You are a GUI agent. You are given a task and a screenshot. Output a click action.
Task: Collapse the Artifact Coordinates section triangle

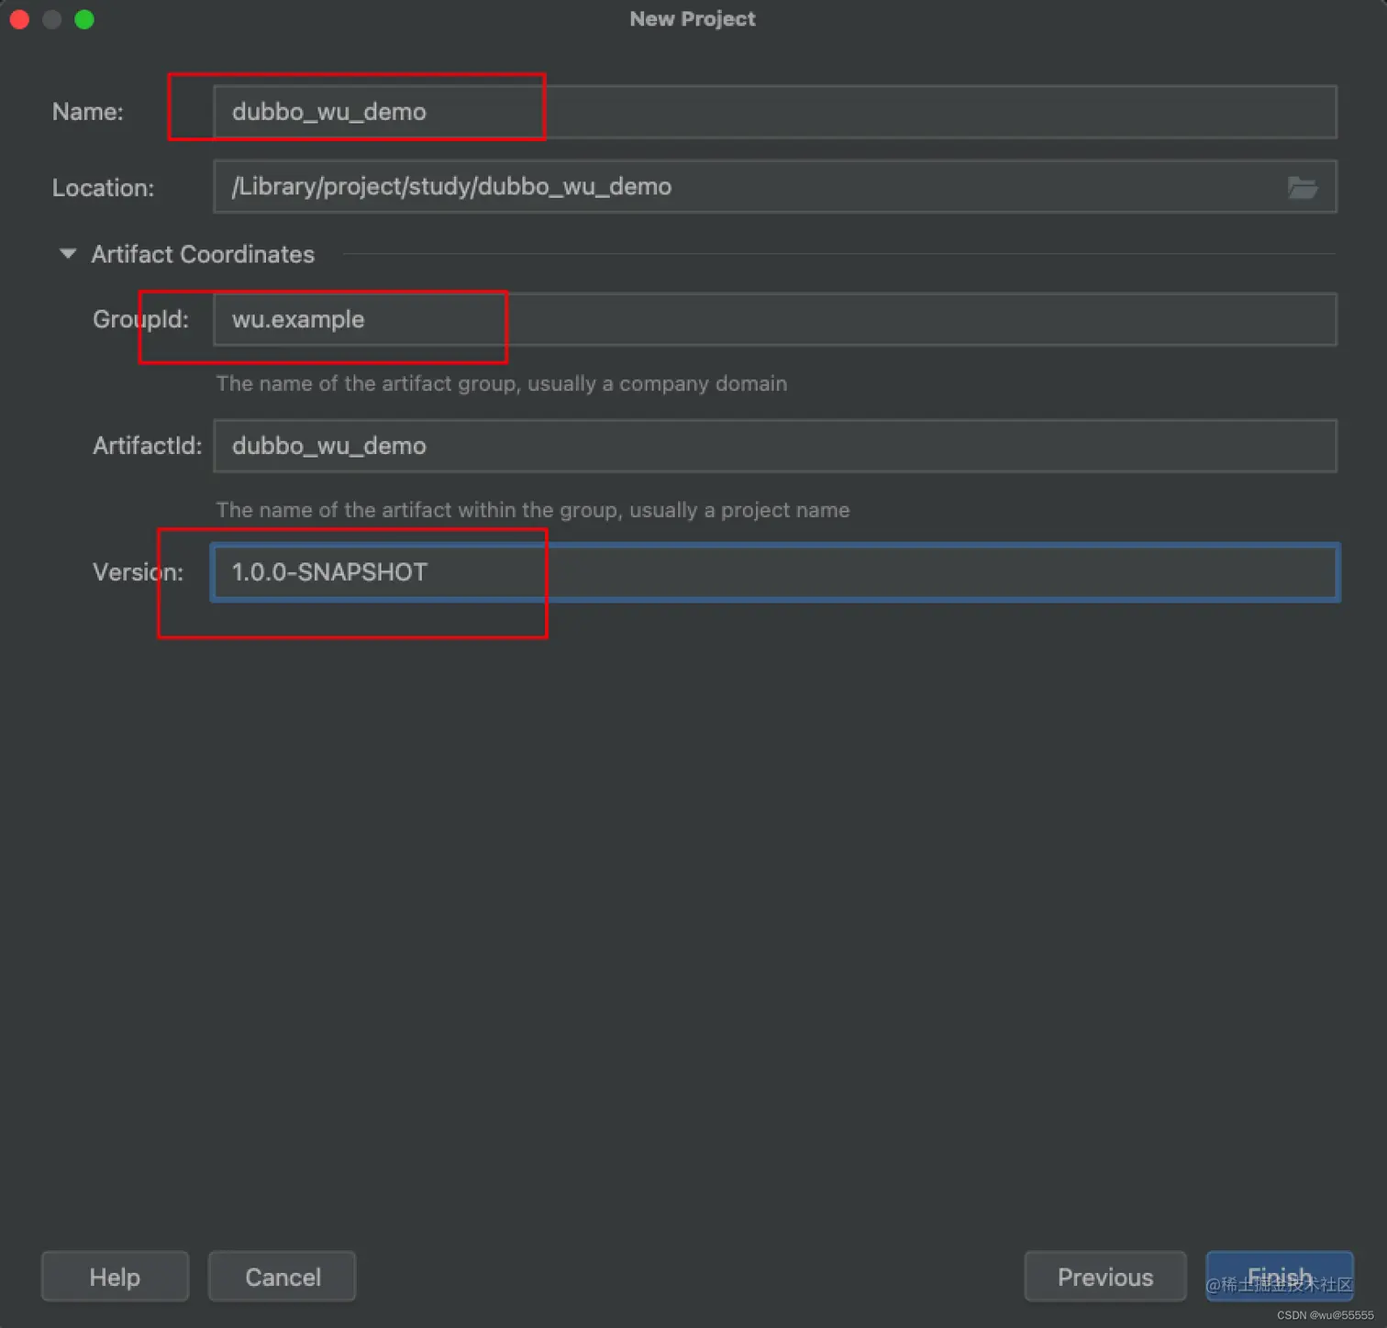tap(68, 254)
